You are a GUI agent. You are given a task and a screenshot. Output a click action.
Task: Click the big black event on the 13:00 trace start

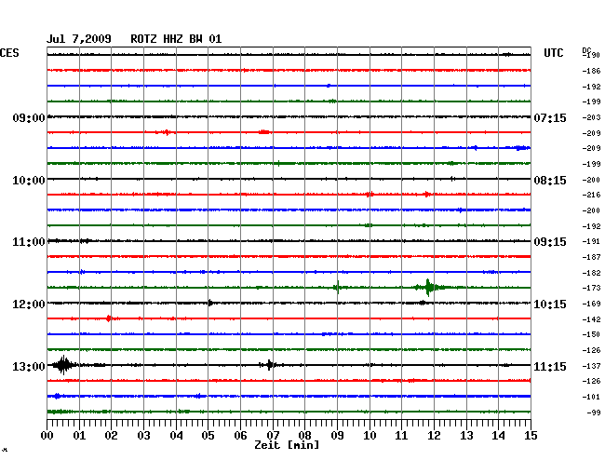[x=63, y=365]
